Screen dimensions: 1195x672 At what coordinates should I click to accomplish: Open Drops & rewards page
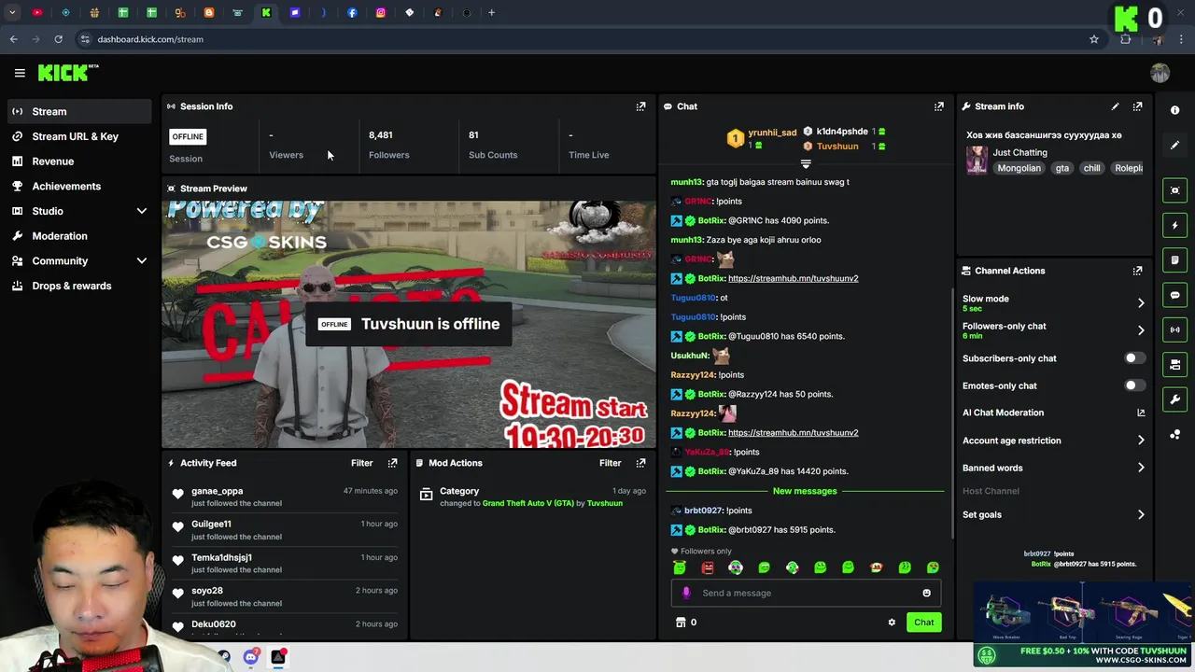[x=79, y=286]
